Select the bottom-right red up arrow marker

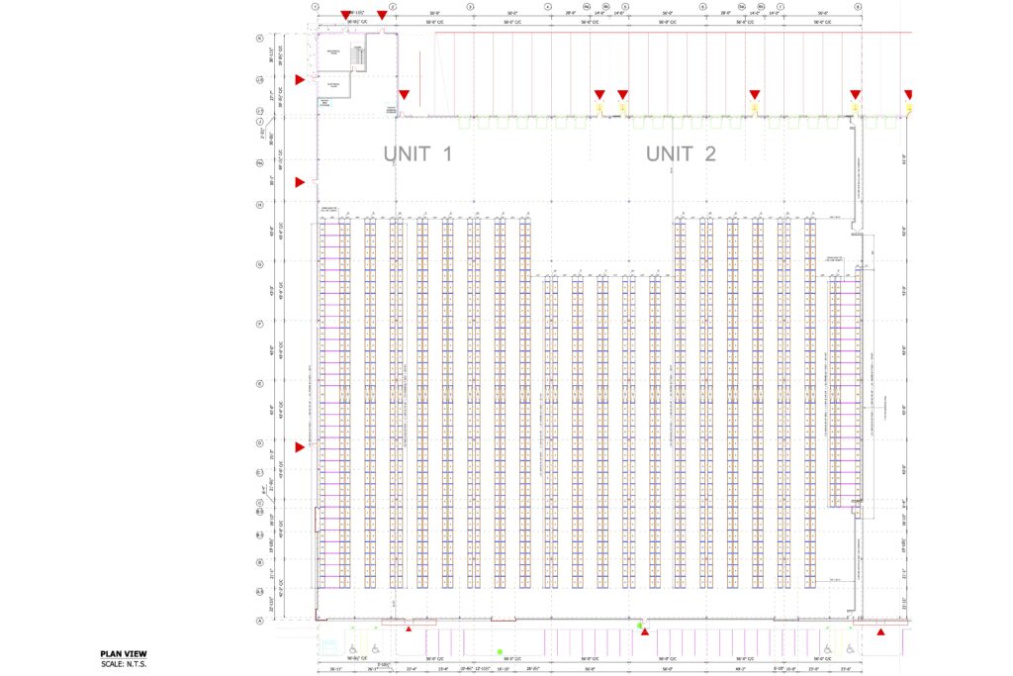pos(881,630)
